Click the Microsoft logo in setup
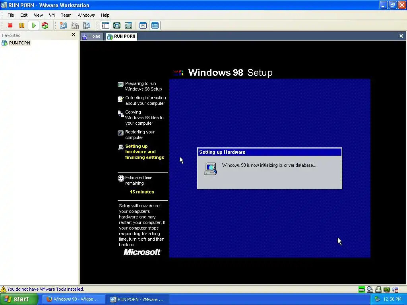This screenshot has width=407, height=305. 142,252
